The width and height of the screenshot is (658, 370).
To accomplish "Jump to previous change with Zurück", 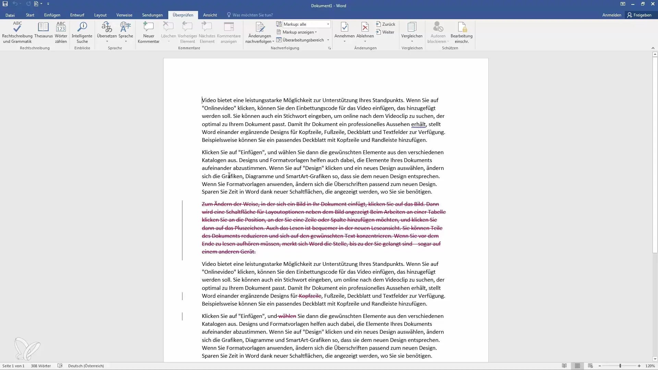I will [386, 24].
